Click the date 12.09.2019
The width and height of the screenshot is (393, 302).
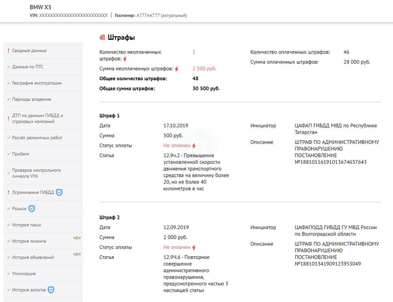coord(176,227)
